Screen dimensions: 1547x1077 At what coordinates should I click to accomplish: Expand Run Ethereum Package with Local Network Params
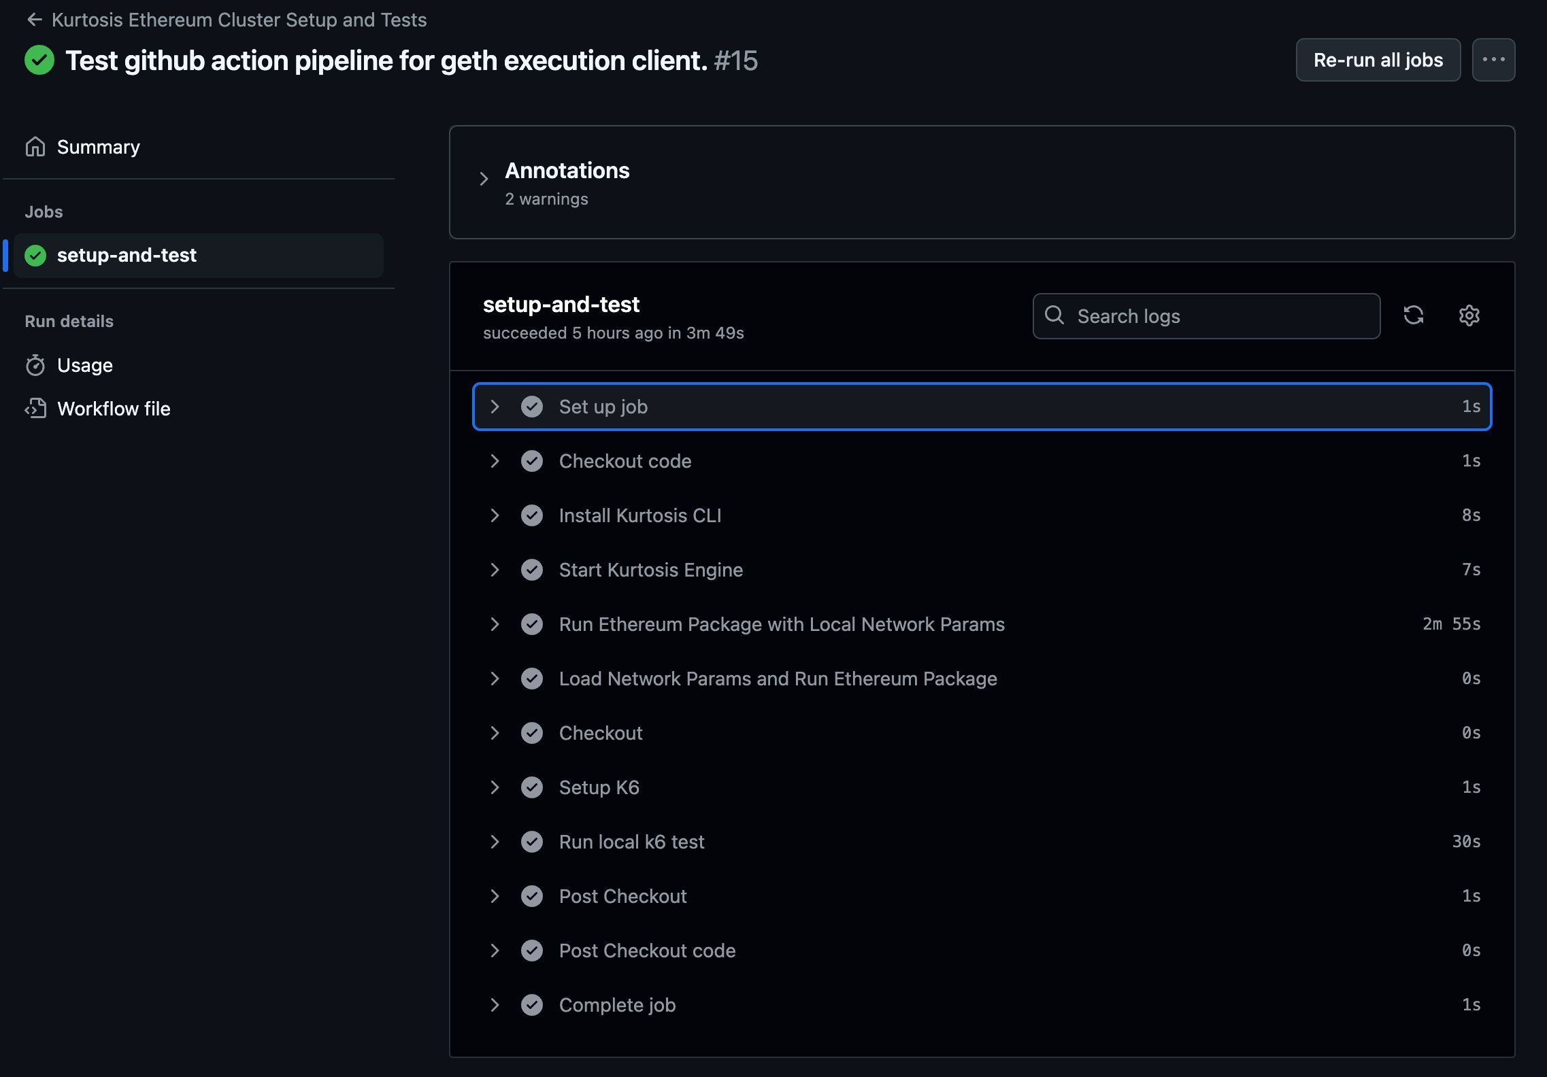pos(982,624)
